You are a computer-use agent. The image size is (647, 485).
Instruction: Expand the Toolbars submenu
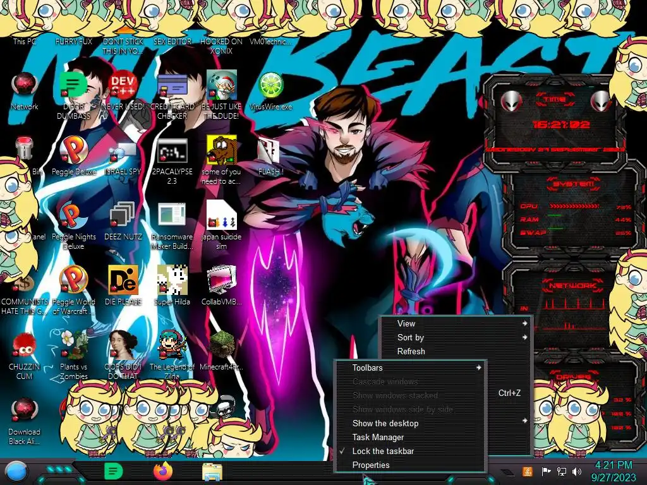411,368
